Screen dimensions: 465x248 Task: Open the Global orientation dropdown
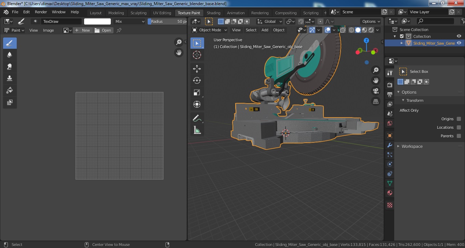pos(270,21)
